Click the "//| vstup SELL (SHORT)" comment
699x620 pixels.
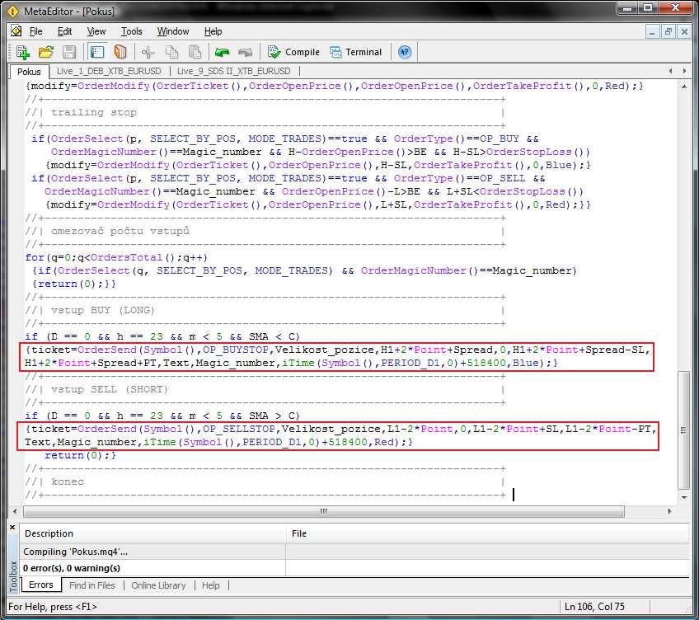tap(96, 389)
